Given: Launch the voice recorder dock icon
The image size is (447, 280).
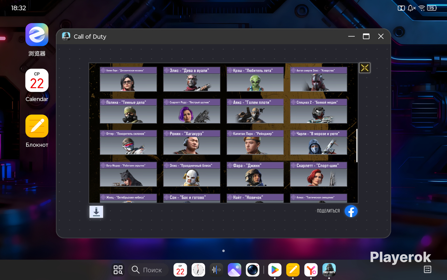Looking at the screenshot, I should click(x=216, y=270).
